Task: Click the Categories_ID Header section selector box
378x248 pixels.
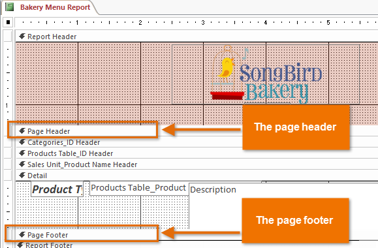Action: pos(8,142)
